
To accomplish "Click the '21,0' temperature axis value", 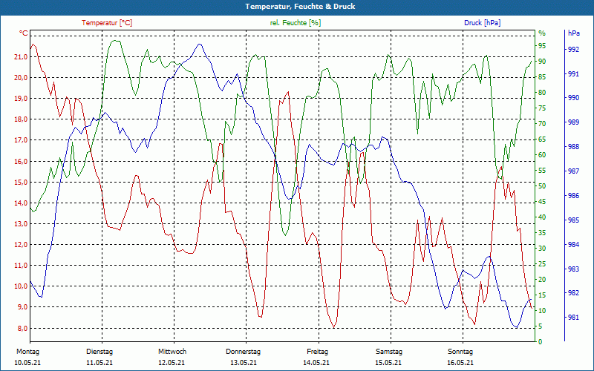I will click(x=21, y=57).
